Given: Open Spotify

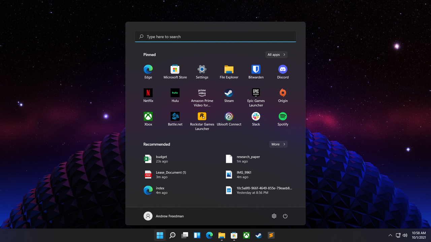Looking at the screenshot, I should point(283,119).
